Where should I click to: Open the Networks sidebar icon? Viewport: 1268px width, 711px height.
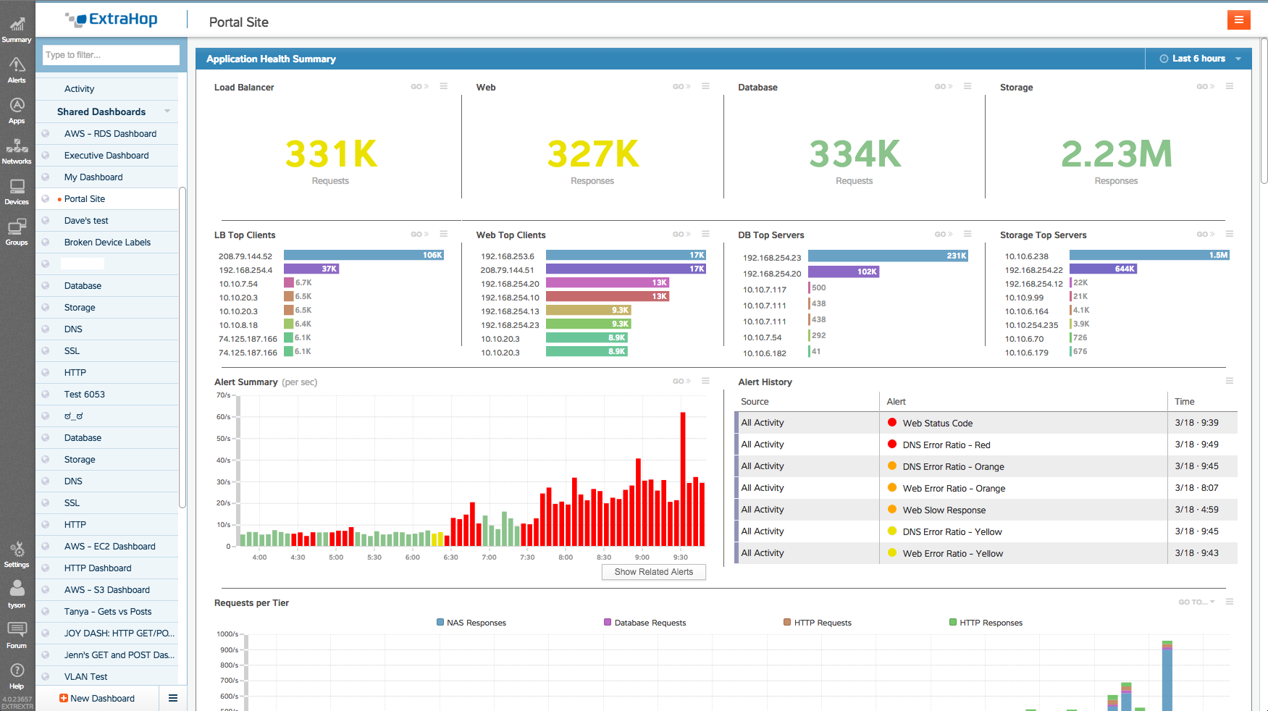click(17, 151)
